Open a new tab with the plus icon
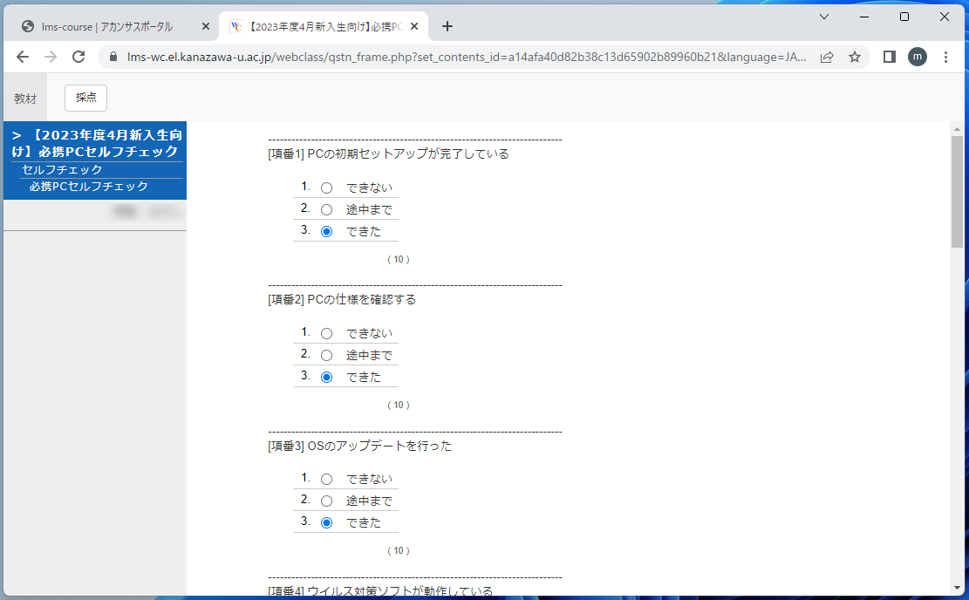The image size is (969, 600). click(x=447, y=26)
